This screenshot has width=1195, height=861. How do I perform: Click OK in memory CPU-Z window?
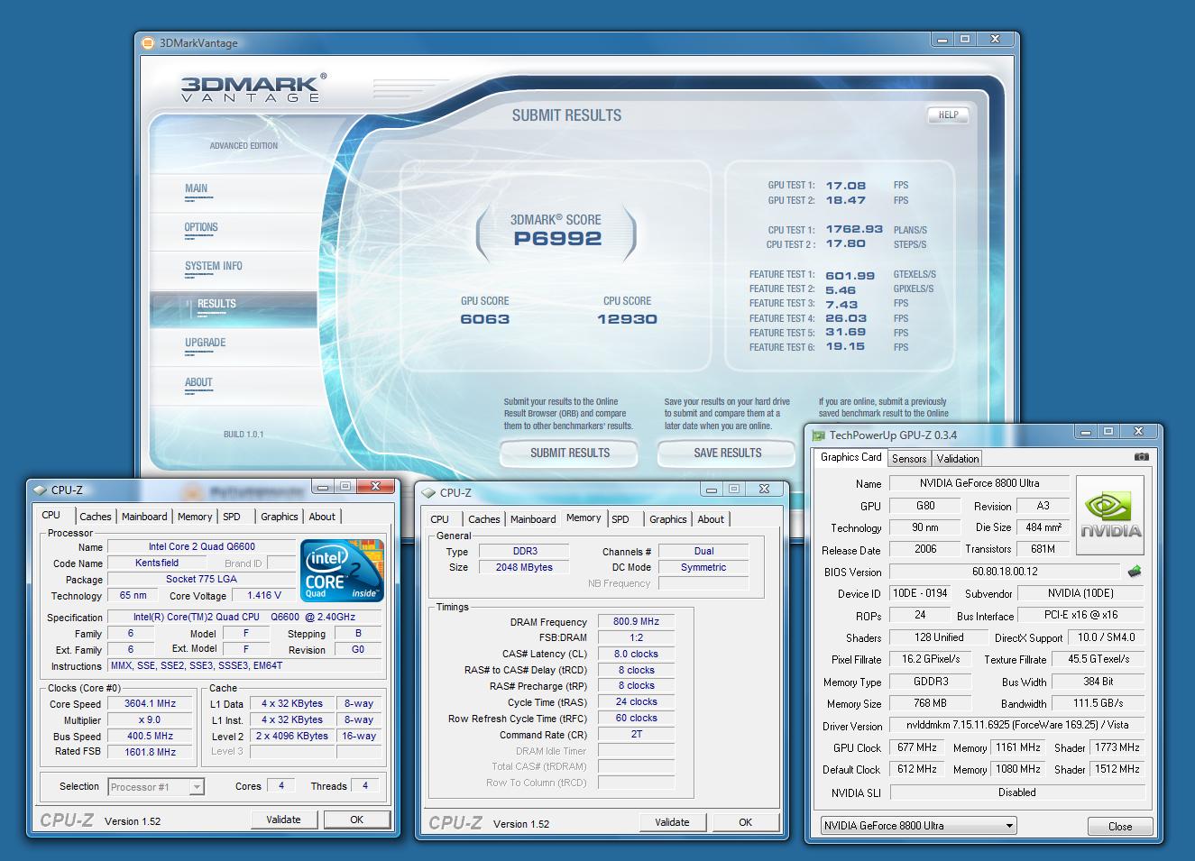point(745,822)
